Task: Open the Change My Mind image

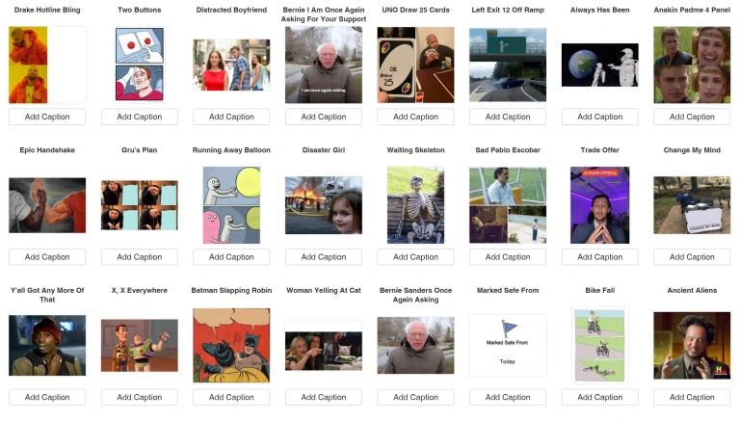Action: coord(692,205)
